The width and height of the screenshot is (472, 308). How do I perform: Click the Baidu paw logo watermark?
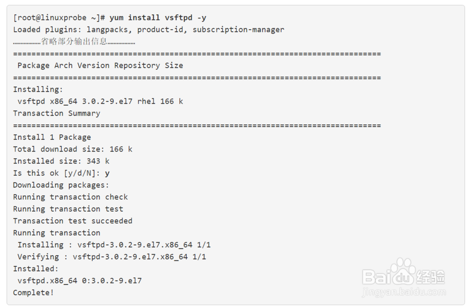(x=404, y=272)
